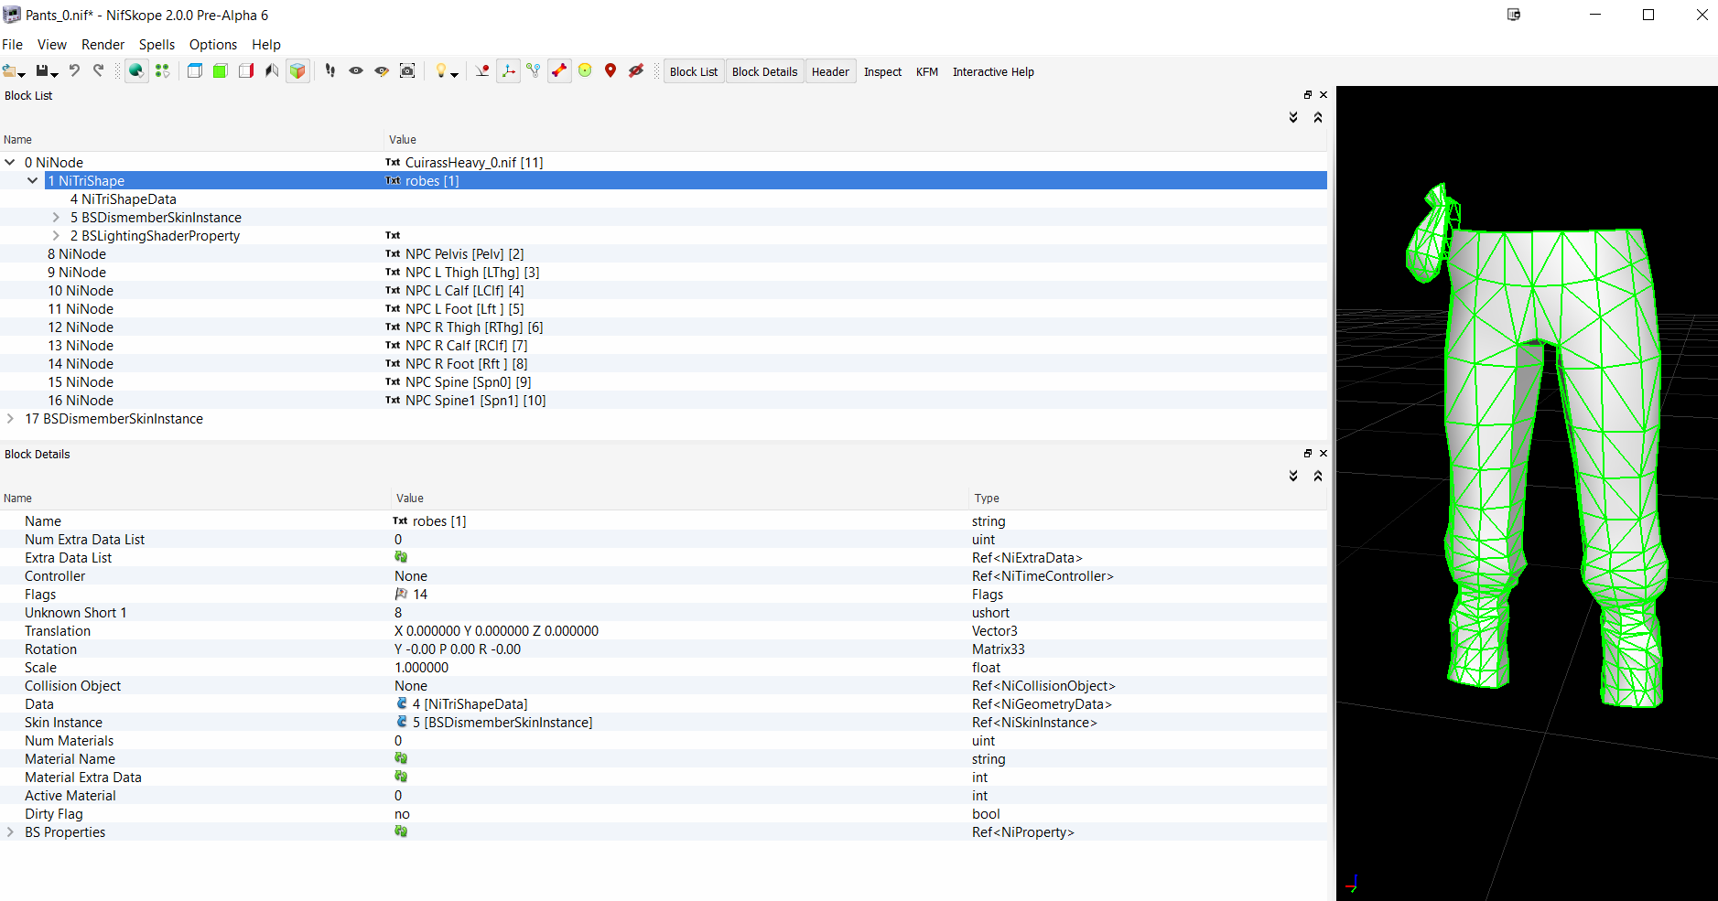Float the Block List panel
This screenshot has height=901, width=1718.
(1308, 95)
